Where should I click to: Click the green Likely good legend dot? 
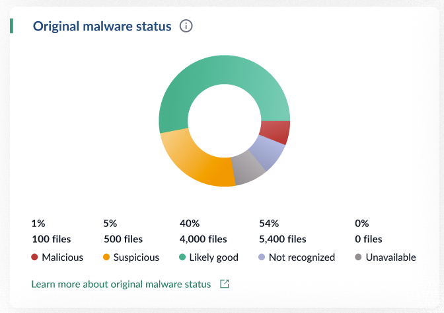pyautogui.click(x=183, y=257)
